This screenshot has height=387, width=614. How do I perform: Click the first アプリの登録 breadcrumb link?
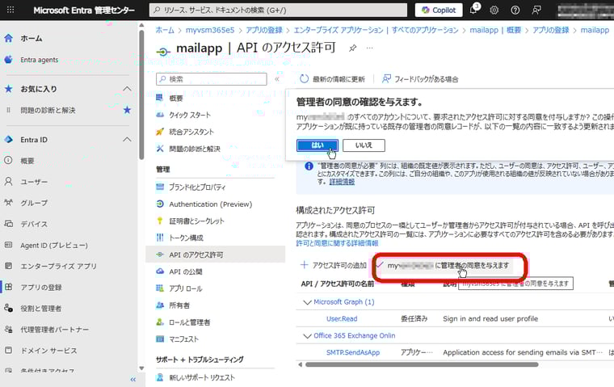coord(264,30)
